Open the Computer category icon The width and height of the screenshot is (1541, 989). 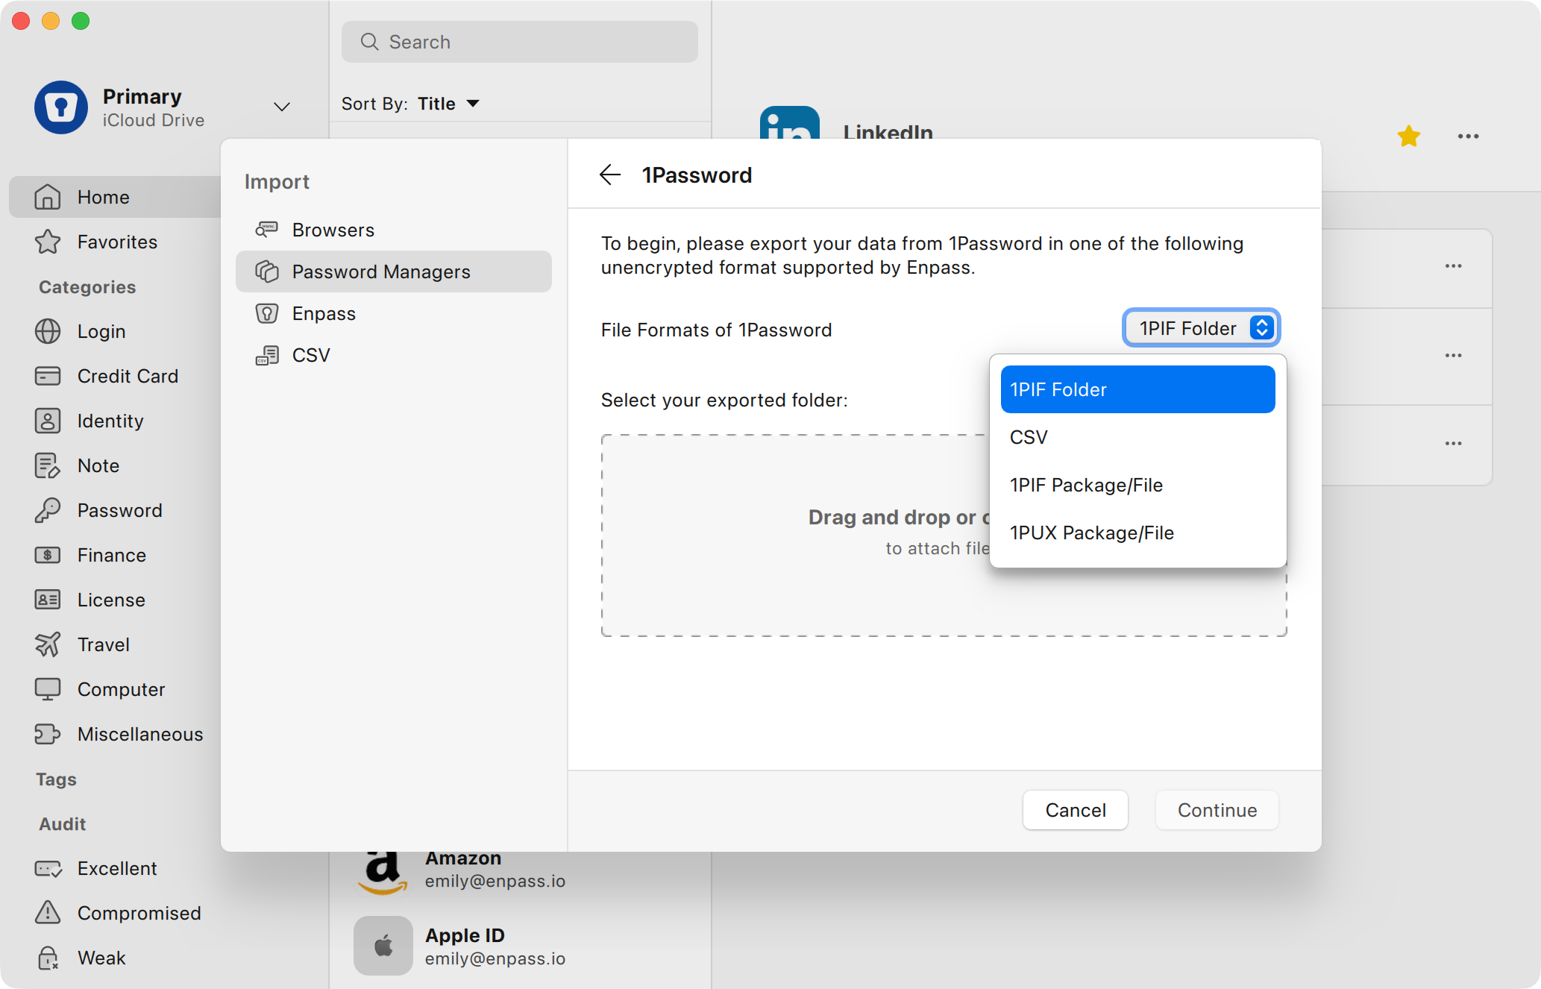point(48,689)
